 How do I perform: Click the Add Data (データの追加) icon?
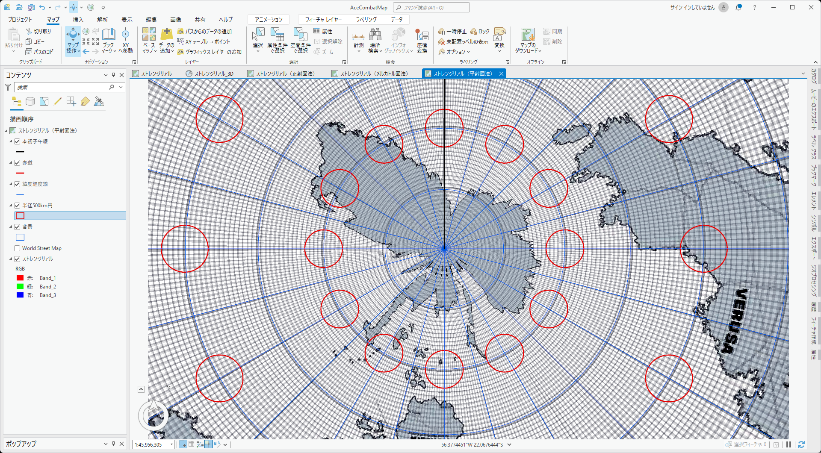[x=166, y=34]
